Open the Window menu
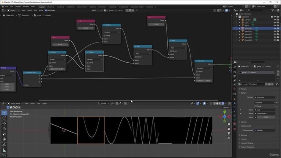Image resolution: width=281 pixels, height=158 pixels. click(26, 7)
